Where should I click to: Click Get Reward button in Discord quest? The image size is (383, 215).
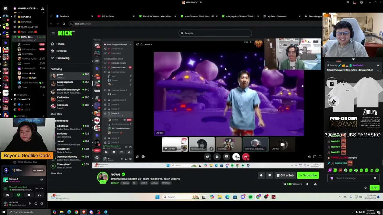pyautogui.click(x=38, y=170)
